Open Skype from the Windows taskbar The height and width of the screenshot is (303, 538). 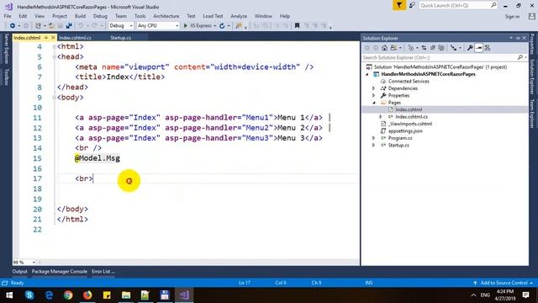pyautogui.click(x=29, y=295)
